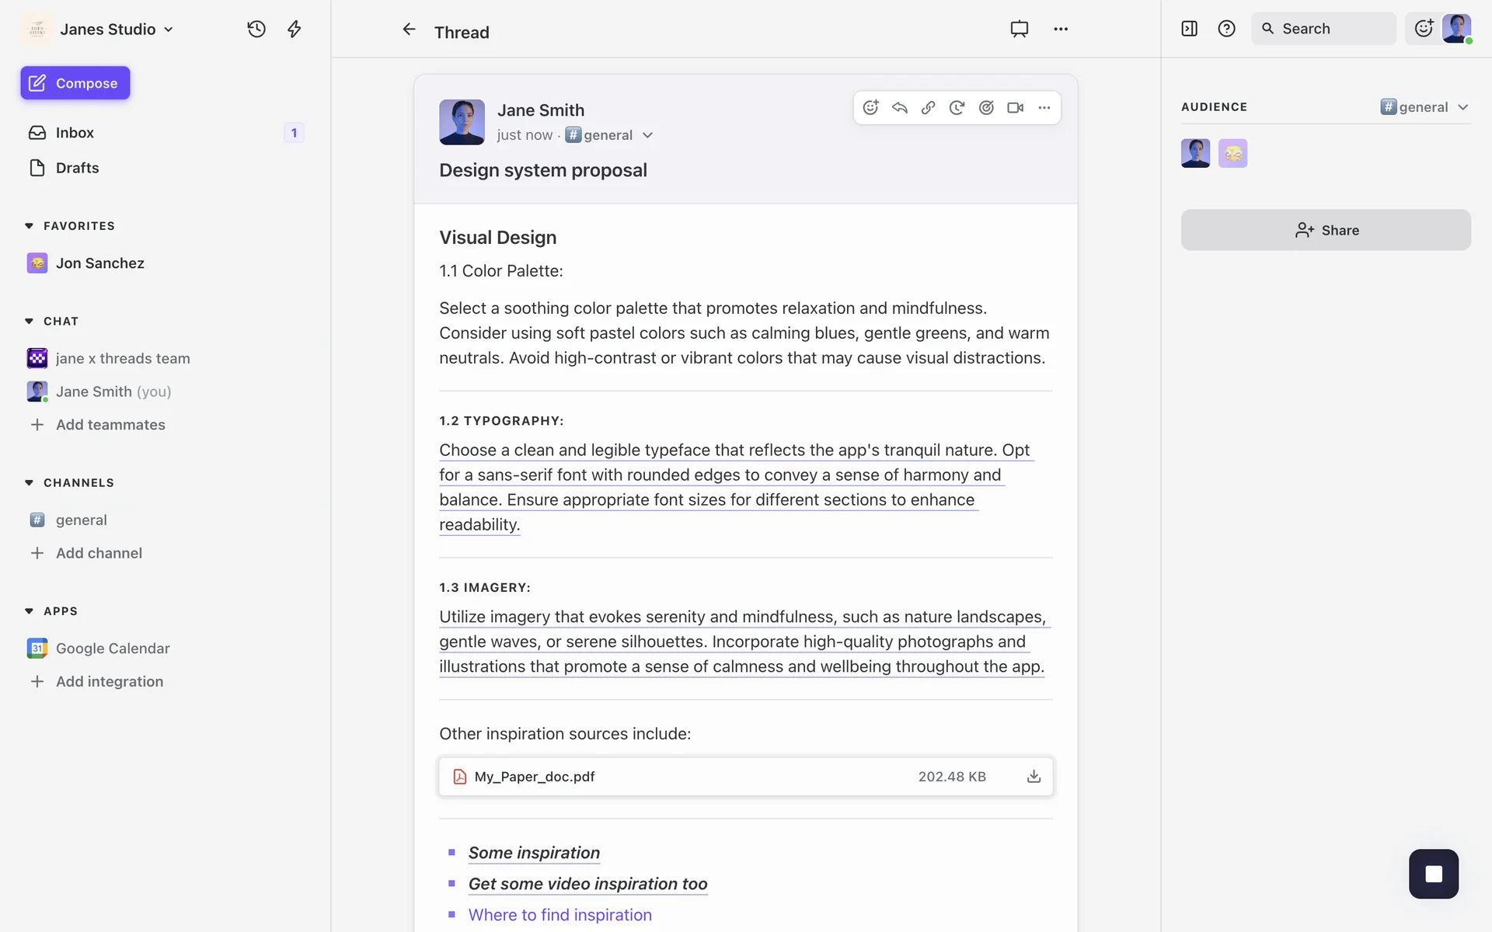The width and height of the screenshot is (1492, 932).
Task: Toggle the right sidebar panel
Action: tap(1189, 29)
